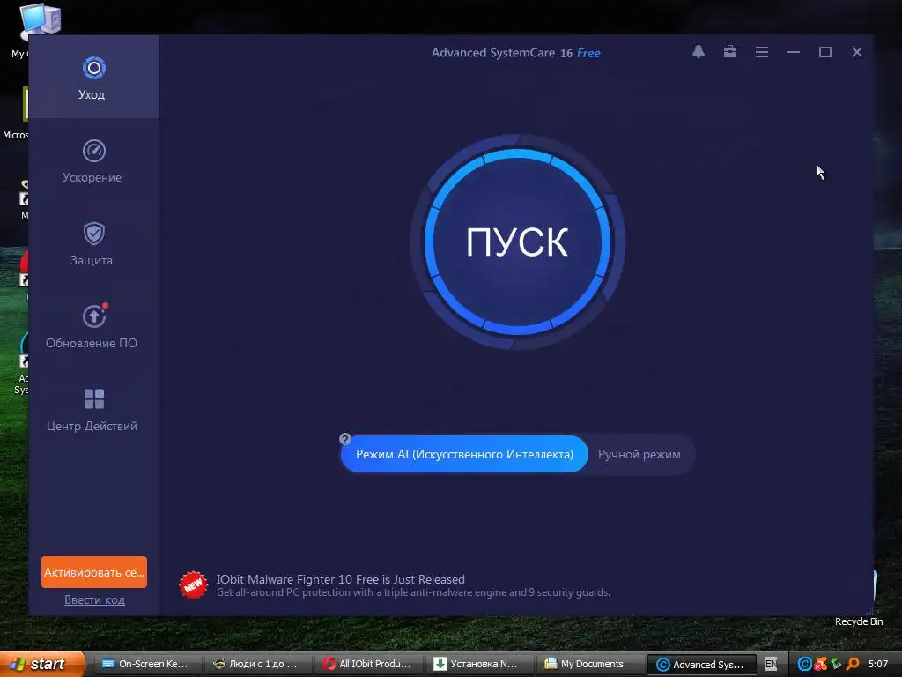Open Центр Действий section
This screenshot has height=677, width=902.
pos(93,410)
